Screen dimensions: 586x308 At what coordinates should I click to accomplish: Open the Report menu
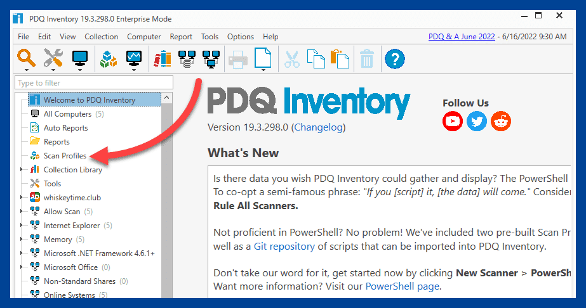pyautogui.click(x=181, y=37)
